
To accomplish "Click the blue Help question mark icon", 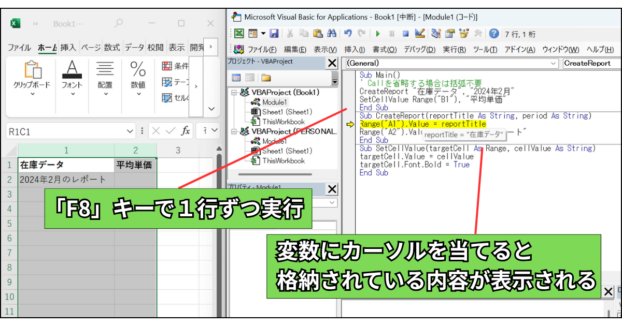I will 494,34.
